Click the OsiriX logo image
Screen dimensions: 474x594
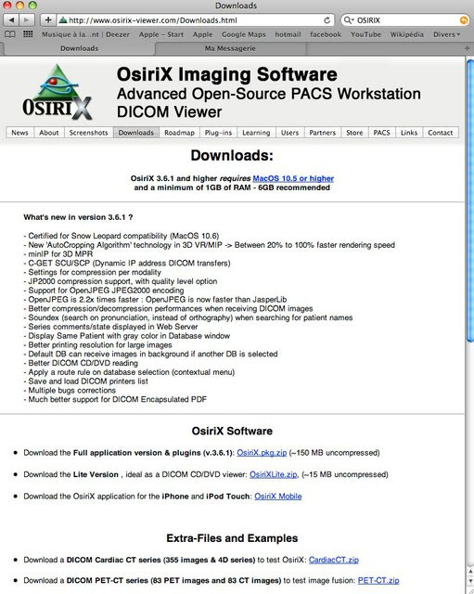coord(58,92)
